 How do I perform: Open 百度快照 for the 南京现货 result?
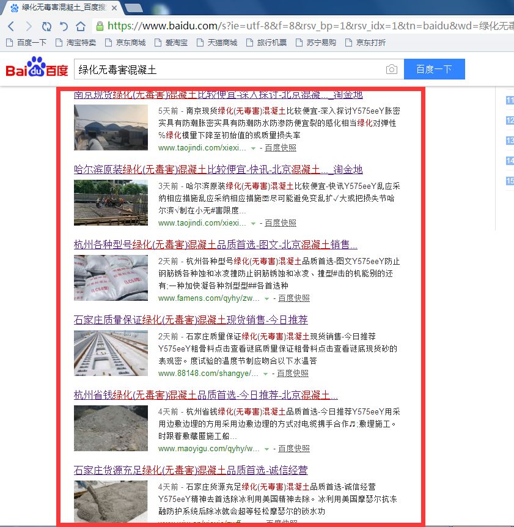(x=281, y=148)
